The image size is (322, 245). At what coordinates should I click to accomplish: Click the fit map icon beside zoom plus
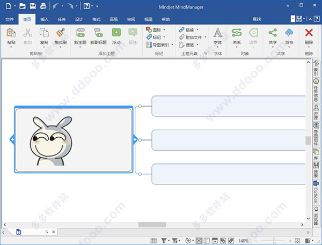point(297,241)
